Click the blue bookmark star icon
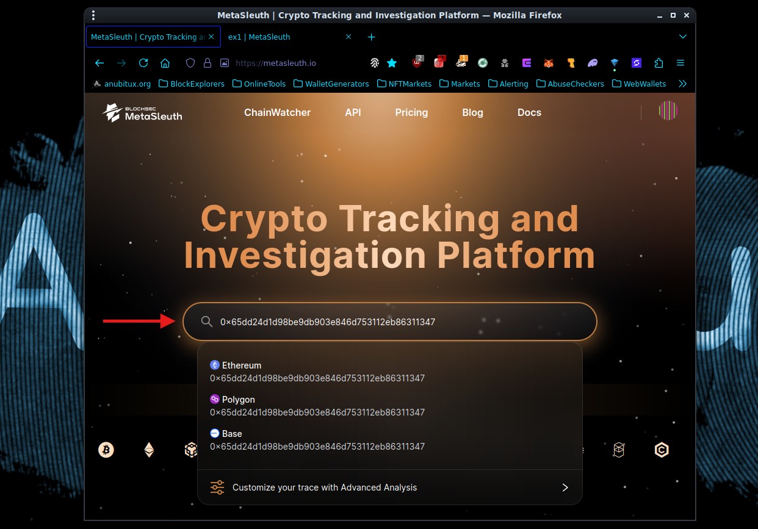The height and width of the screenshot is (529, 758). point(392,63)
